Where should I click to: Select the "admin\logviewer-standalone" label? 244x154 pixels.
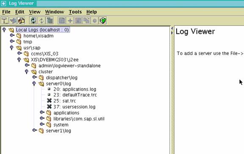pos(69,66)
